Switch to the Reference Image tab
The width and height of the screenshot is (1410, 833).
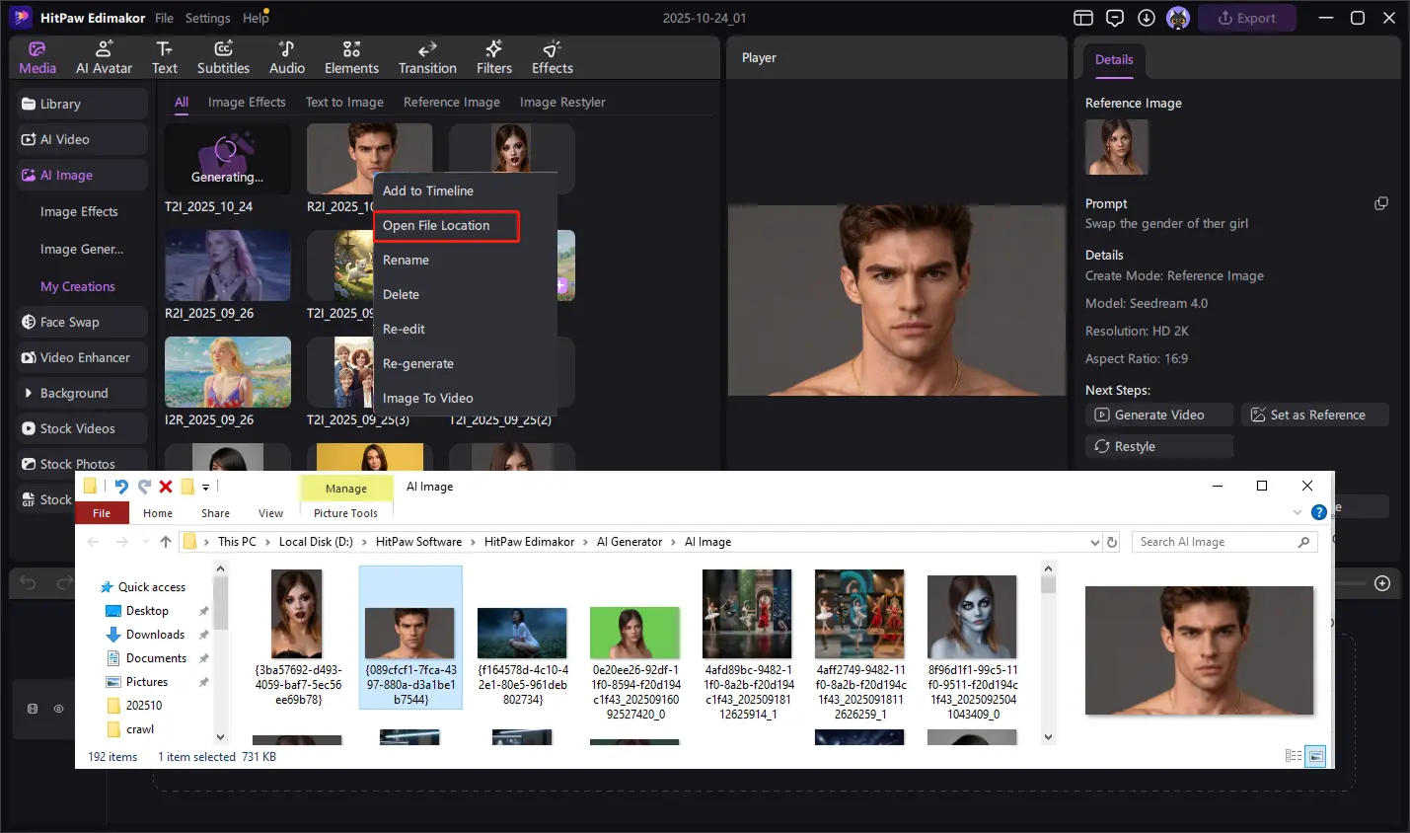coord(451,103)
